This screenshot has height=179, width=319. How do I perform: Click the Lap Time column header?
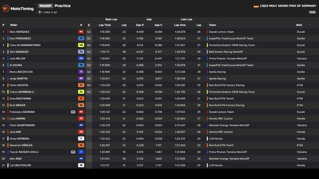coord(105,25)
